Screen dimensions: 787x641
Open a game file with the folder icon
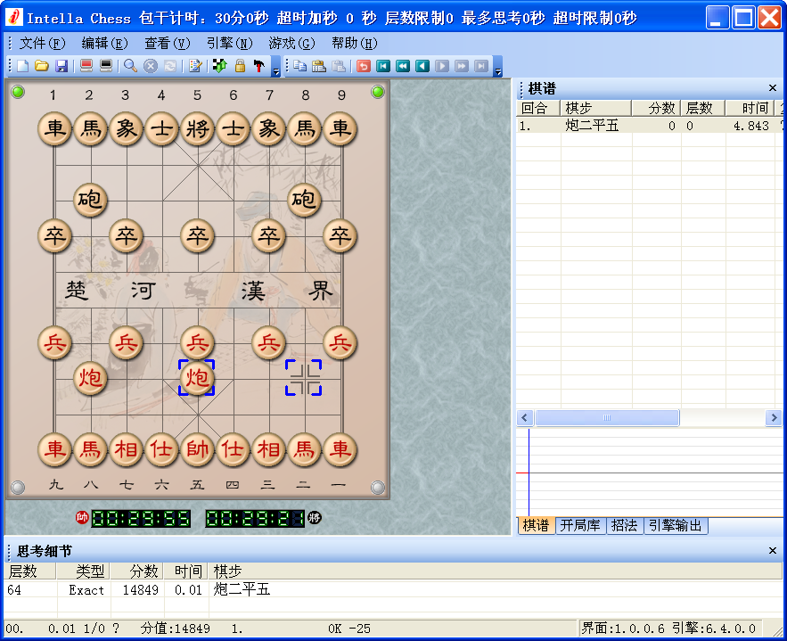(x=42, y=65)
